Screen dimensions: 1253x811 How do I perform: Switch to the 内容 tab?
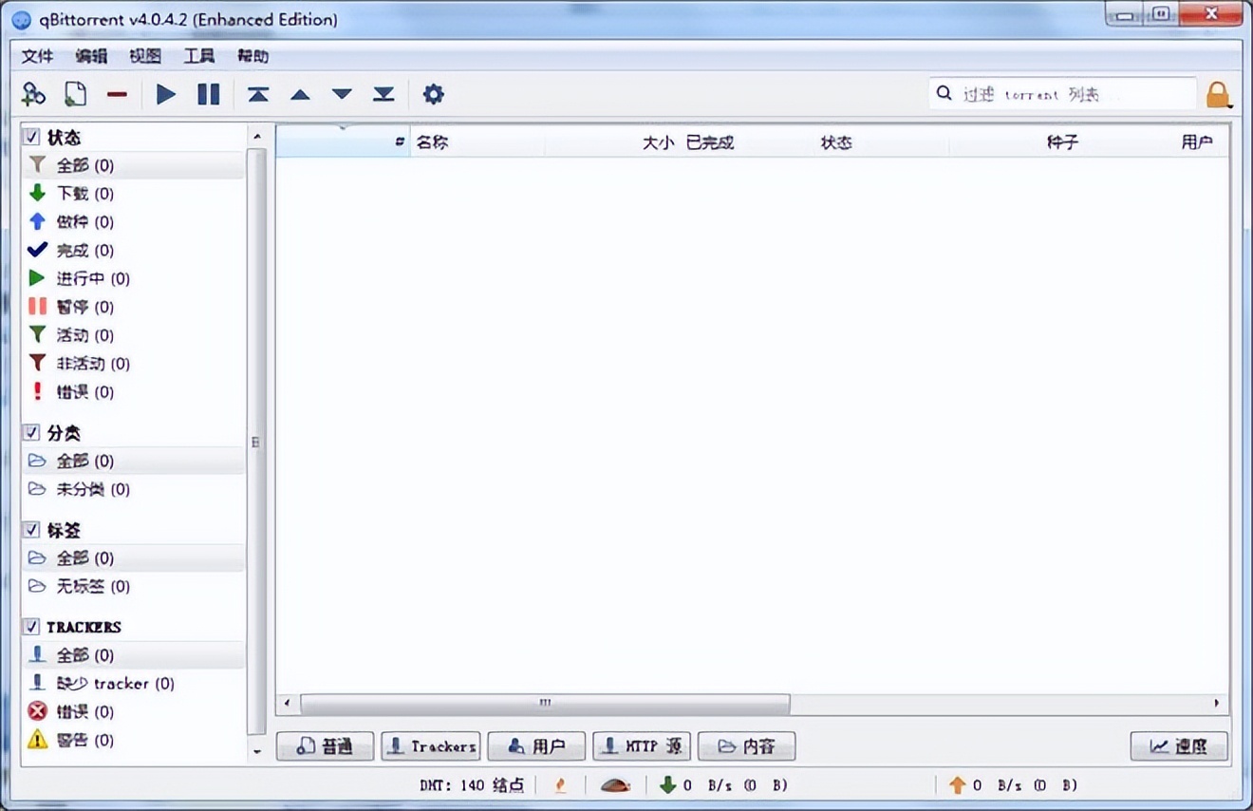click(x=746, y=746)
